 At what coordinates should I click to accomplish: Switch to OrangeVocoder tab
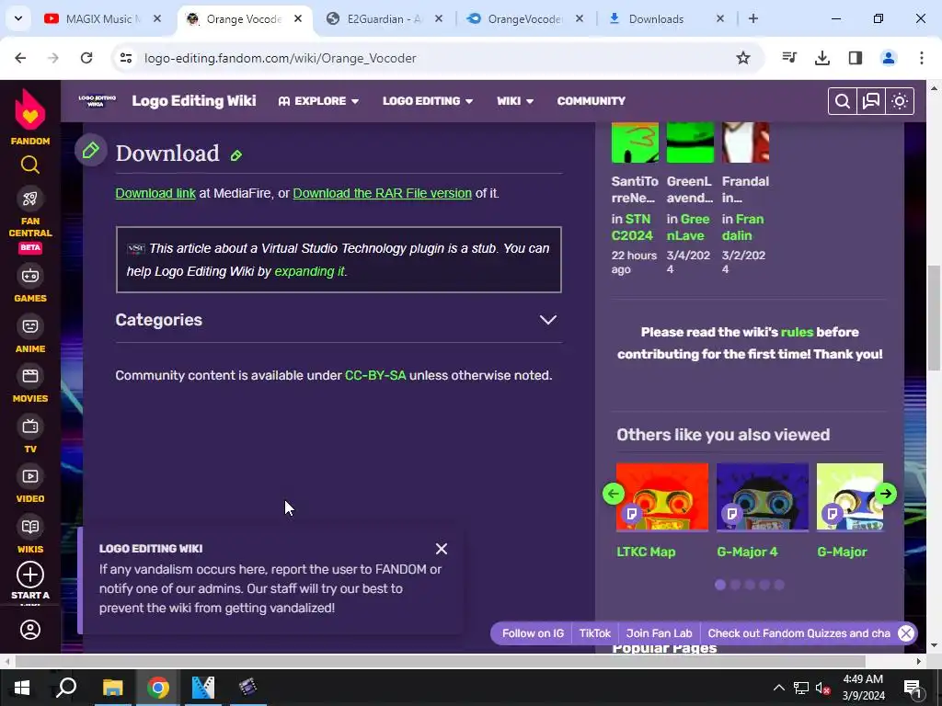click(525, 18)
